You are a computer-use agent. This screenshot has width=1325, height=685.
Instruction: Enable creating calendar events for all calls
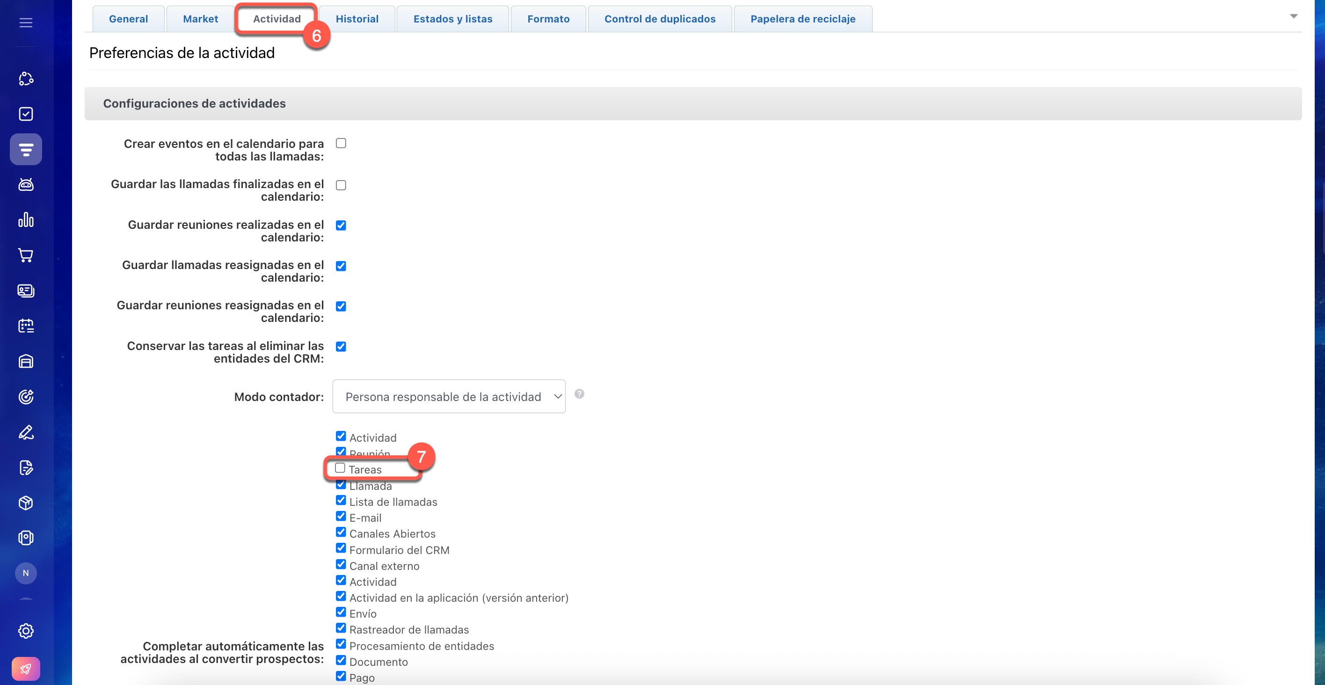[341, 144]
